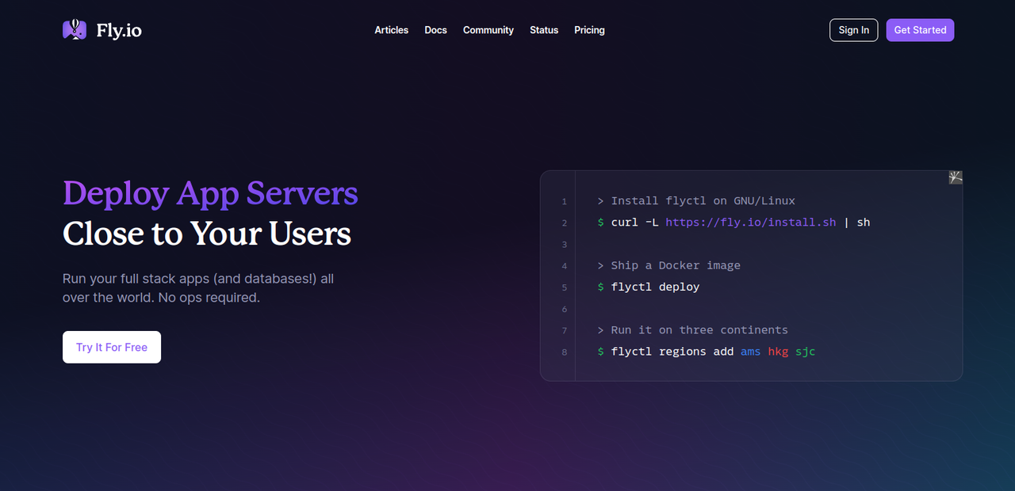This screenshot has height=491, width=1015.
Task: Open the Articles nav item
Action: (392, 30)
